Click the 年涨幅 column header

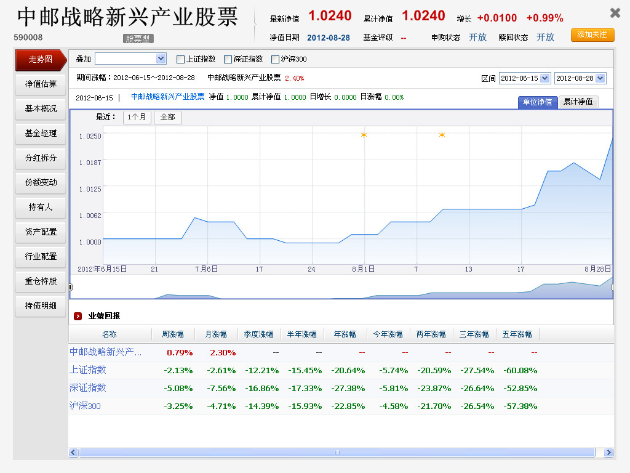[x=345, y=334]
